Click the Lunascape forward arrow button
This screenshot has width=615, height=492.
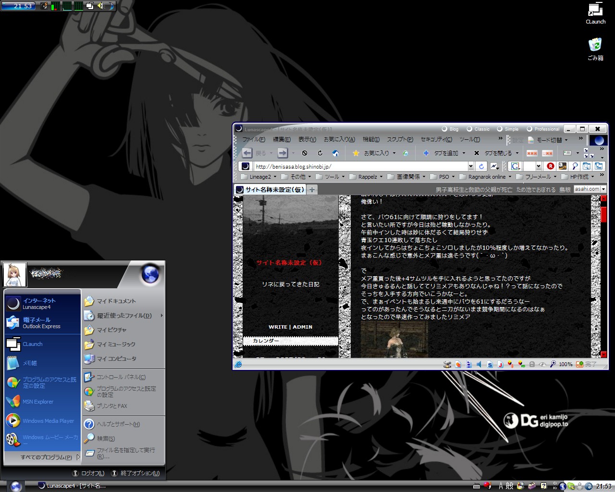(283, 153)
